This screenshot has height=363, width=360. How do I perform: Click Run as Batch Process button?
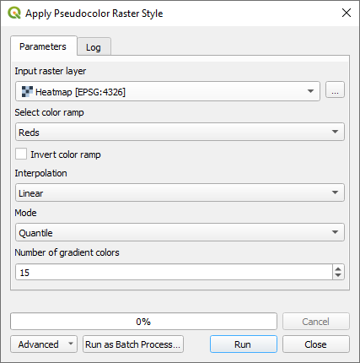point(133,344)
